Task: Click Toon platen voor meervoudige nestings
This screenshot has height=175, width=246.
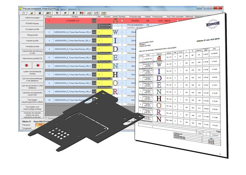Action: tap(32, 108)
